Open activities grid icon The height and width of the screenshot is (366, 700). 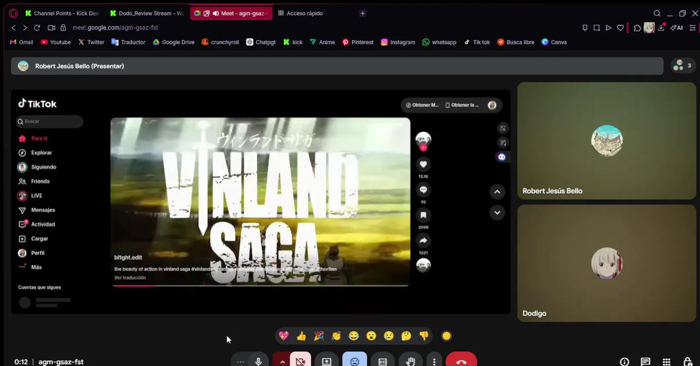tap(666, 361)
